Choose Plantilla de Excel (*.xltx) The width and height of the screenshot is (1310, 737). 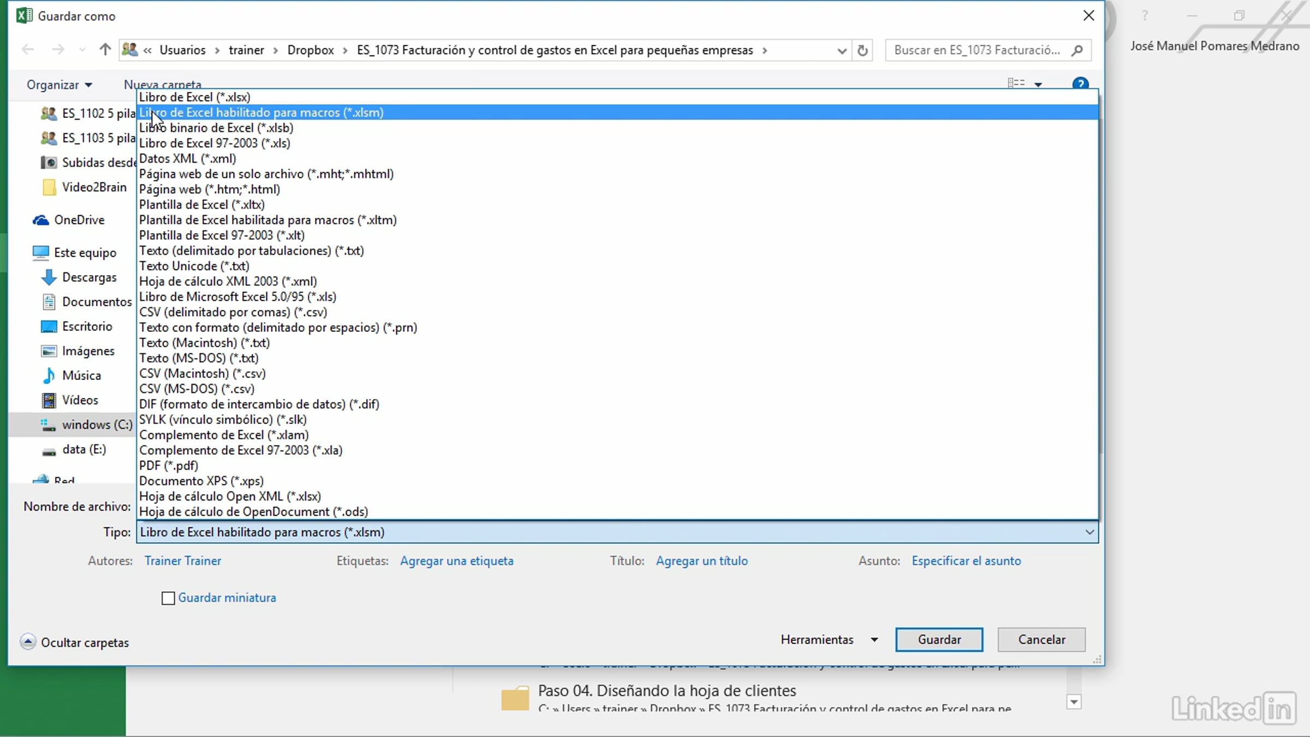(617, 205)
